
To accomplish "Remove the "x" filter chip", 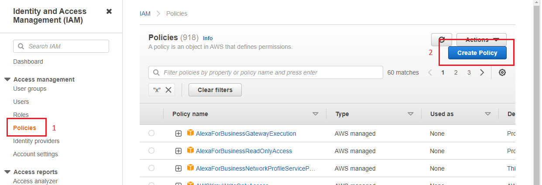I will click(168, 90).
